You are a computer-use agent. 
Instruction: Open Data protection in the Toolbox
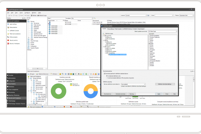click(x=13, y=27)
